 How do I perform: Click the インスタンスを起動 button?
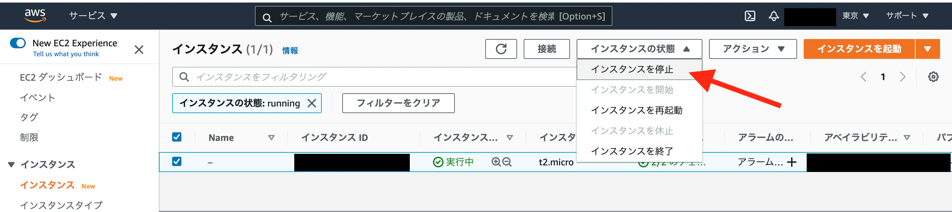[859, 49]
